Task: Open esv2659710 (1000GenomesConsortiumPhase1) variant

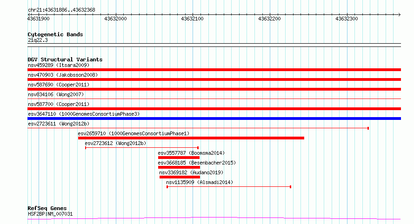Action: click(x=134, y=133)
